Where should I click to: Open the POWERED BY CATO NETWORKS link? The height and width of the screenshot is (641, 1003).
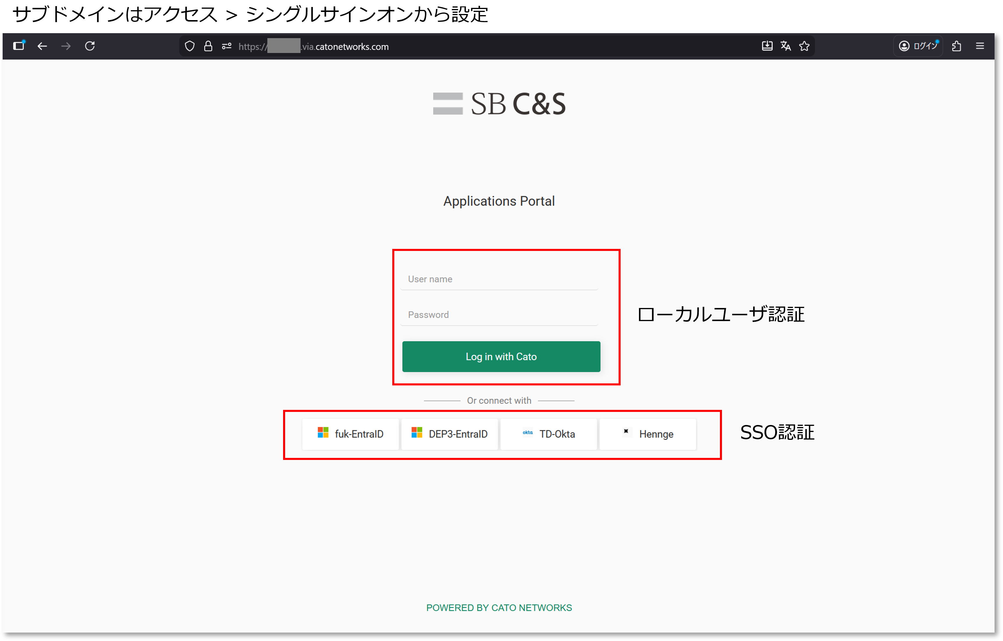[499, 608]
